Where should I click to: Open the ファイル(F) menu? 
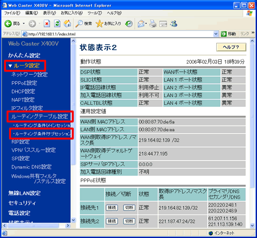(12, 13)
